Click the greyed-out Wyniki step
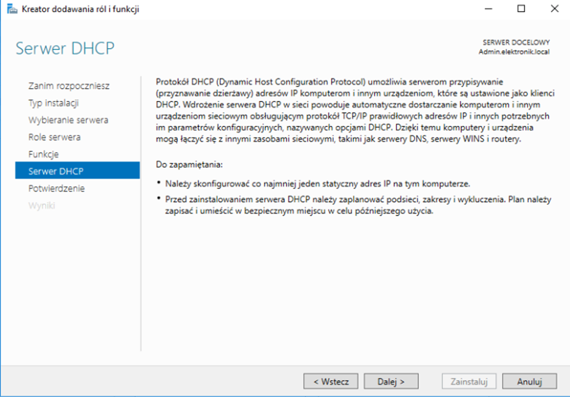The height and width of the screenshot is (397, 570). click(x=41, y=205)
